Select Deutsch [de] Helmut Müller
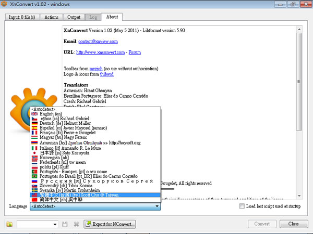This screenshot has height=234, width=313. (x=95, y=123)
